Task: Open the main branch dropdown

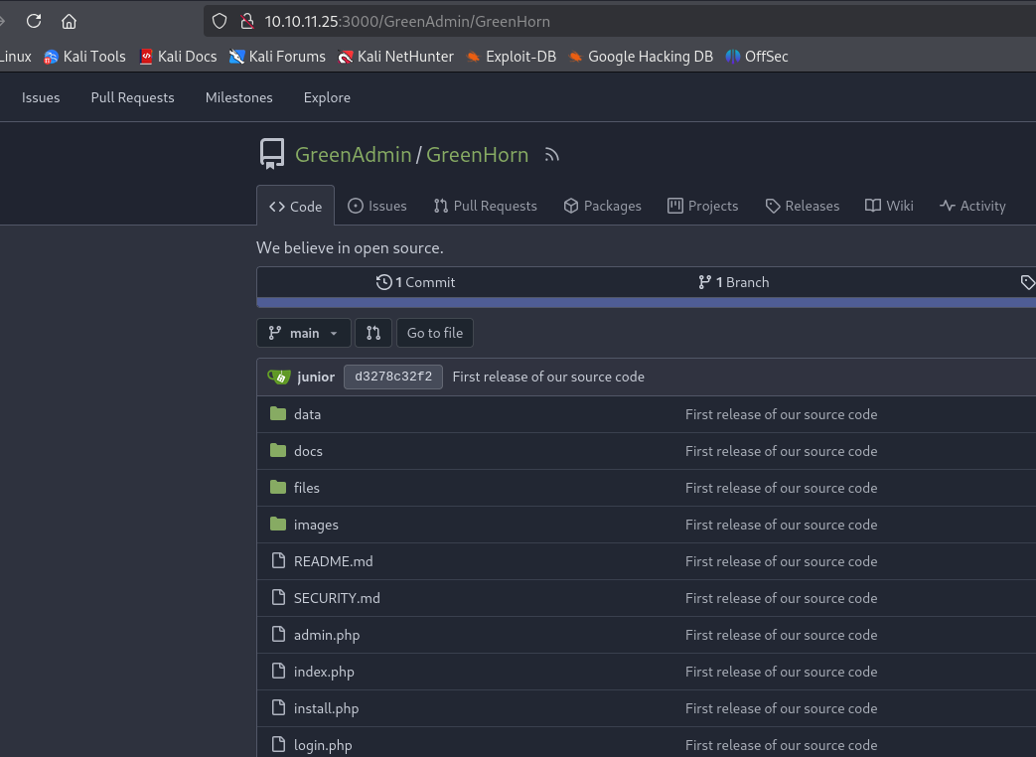Action: 304,333
